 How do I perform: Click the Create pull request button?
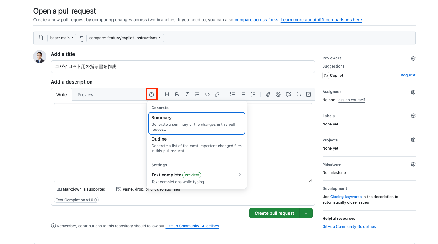click(x=274, y=213)
